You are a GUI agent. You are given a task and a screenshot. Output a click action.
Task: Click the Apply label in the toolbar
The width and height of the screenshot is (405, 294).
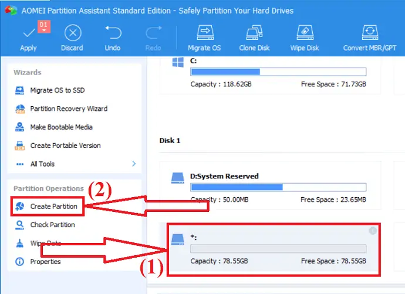point(28,48)
